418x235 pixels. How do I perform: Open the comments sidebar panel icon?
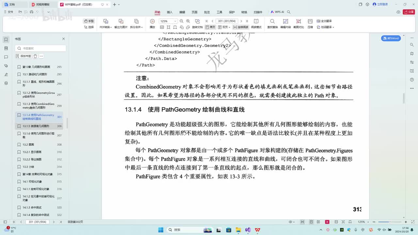pos(6,57)
